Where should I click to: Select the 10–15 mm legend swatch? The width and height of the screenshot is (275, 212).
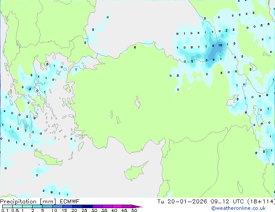[57, 206]
